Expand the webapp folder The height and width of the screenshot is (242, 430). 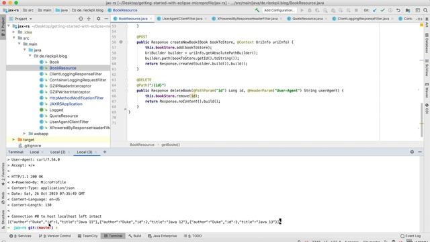click(x=25, y=134)
